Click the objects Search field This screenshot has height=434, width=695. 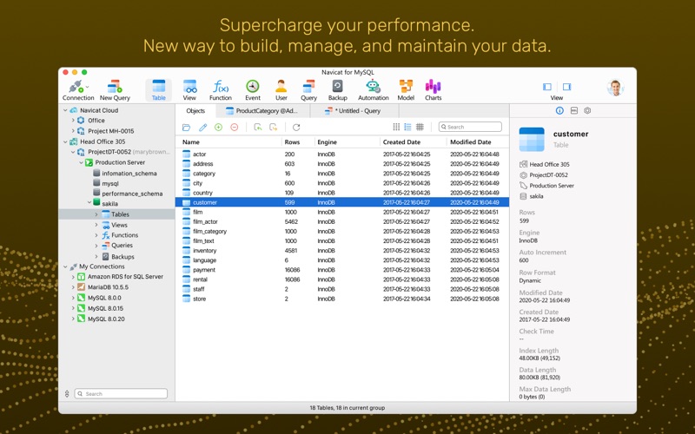[470, 127]
